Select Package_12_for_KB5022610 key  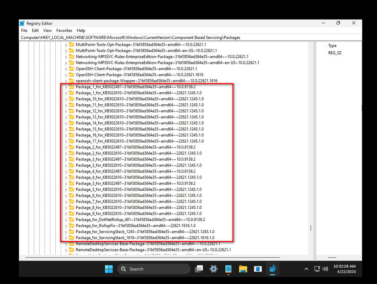coord(140,111)
